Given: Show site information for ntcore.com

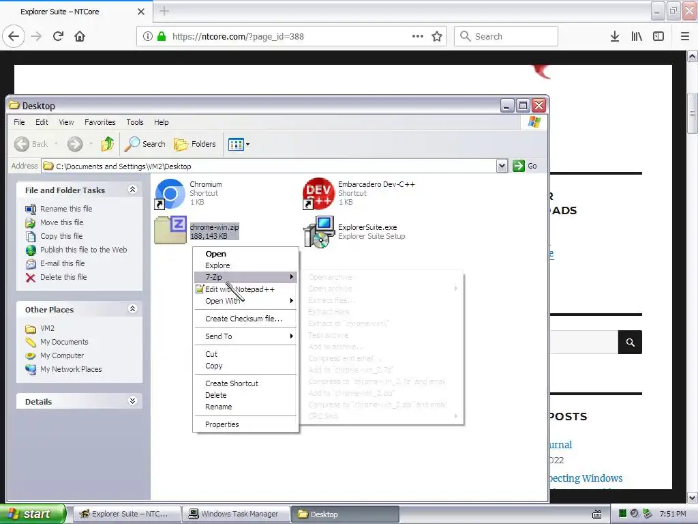Looking at the screenshot, I should 148,36.
